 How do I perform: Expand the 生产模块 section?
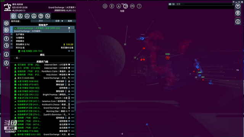tap(12, 34)
